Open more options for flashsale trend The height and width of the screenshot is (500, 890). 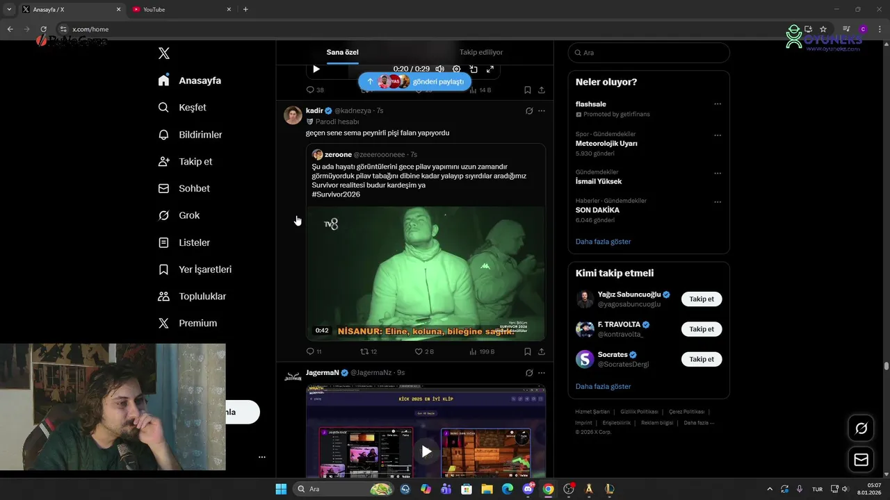pos(718,104)
